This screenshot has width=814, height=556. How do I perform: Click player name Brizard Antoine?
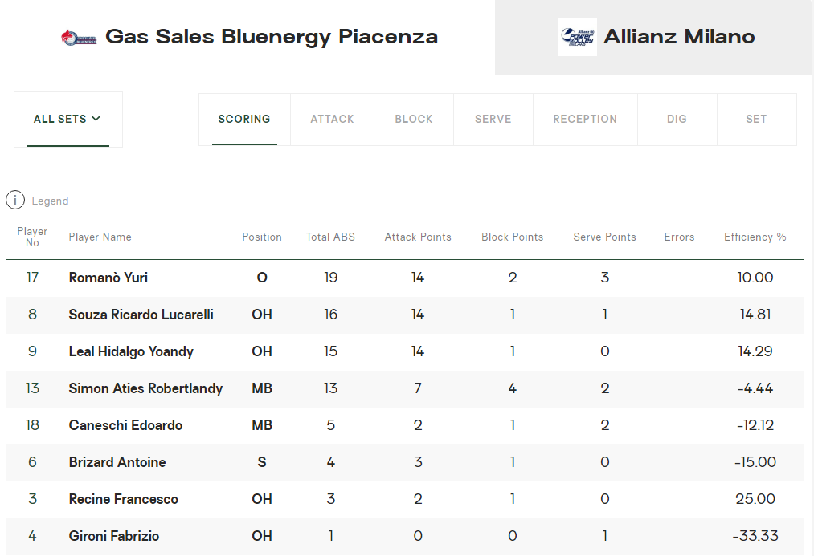[117, 462]
